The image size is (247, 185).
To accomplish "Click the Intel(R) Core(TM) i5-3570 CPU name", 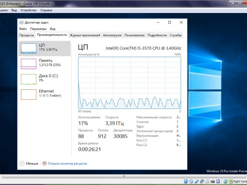I will pos(143,48).
